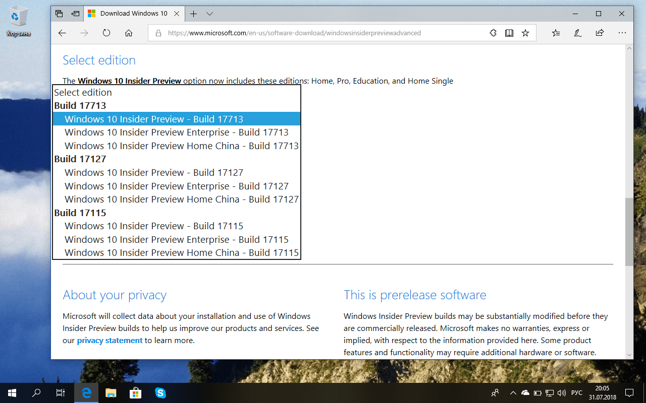Open the home page
The width and height of the screenshot is (646, 403).
coord(128,32)
